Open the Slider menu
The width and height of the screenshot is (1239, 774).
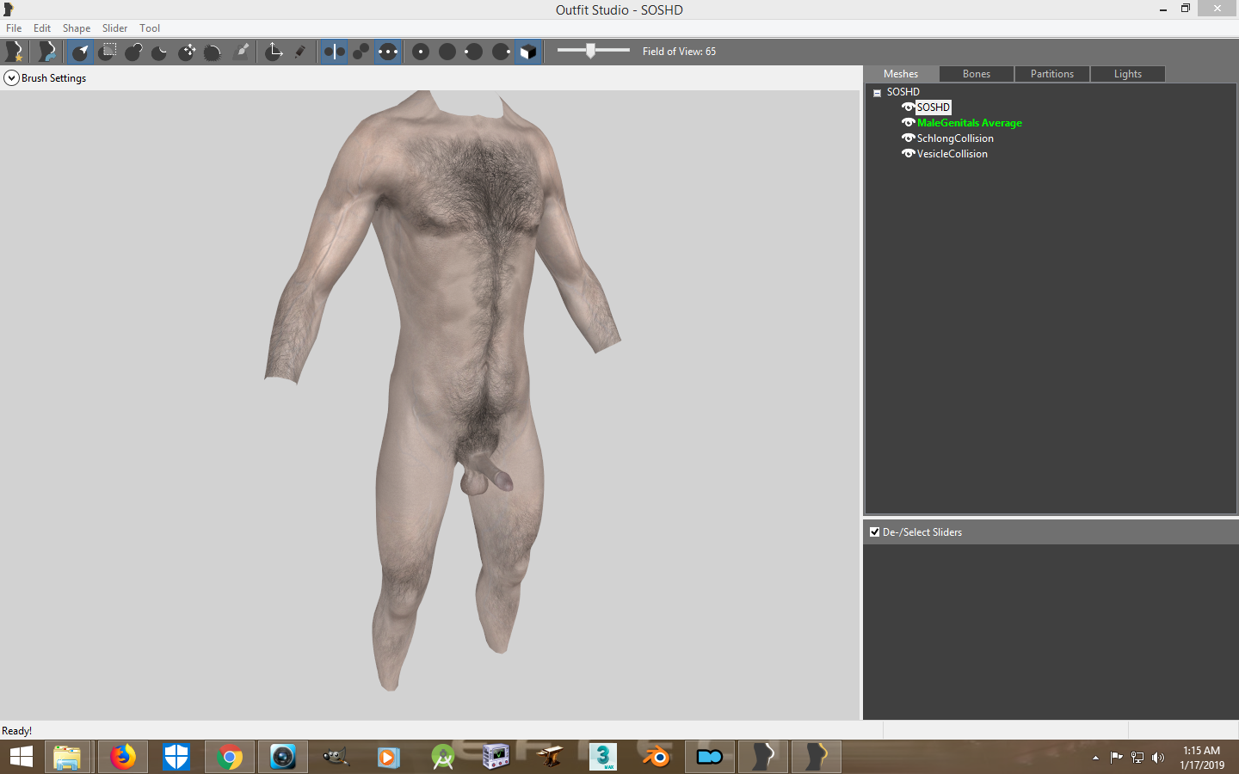tap(114, 28)
